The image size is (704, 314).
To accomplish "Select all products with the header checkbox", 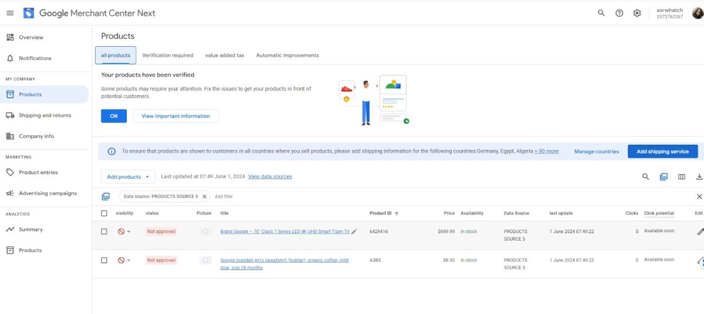I will point(104,213).
